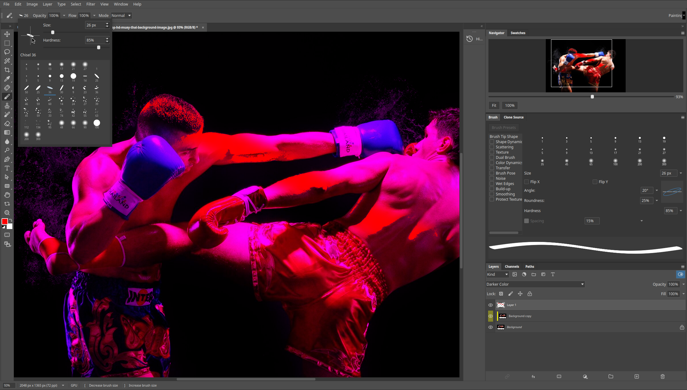Select the Chisel 36 brush preset

pos(50,89)
